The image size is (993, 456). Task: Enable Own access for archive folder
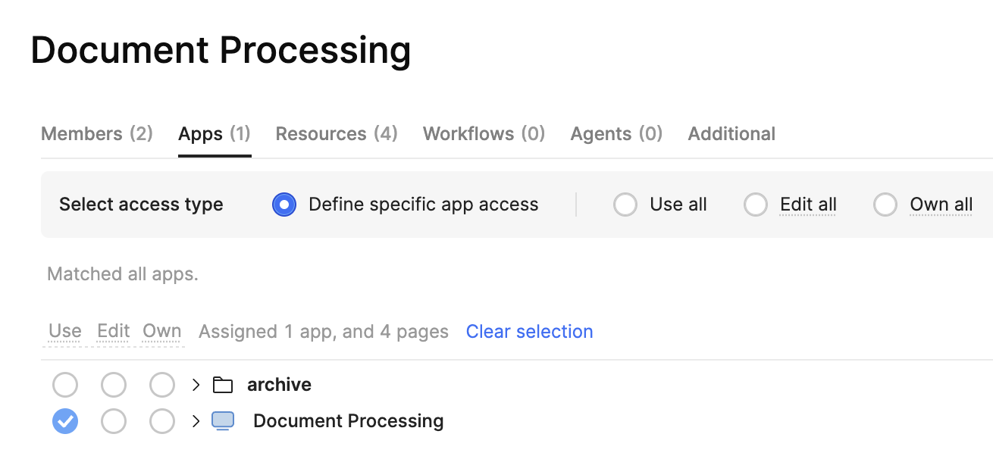click(162, 385)
